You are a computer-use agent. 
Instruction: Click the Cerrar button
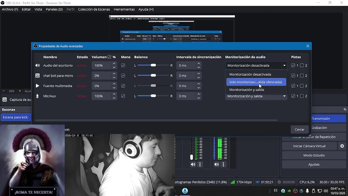click(300, 129)
